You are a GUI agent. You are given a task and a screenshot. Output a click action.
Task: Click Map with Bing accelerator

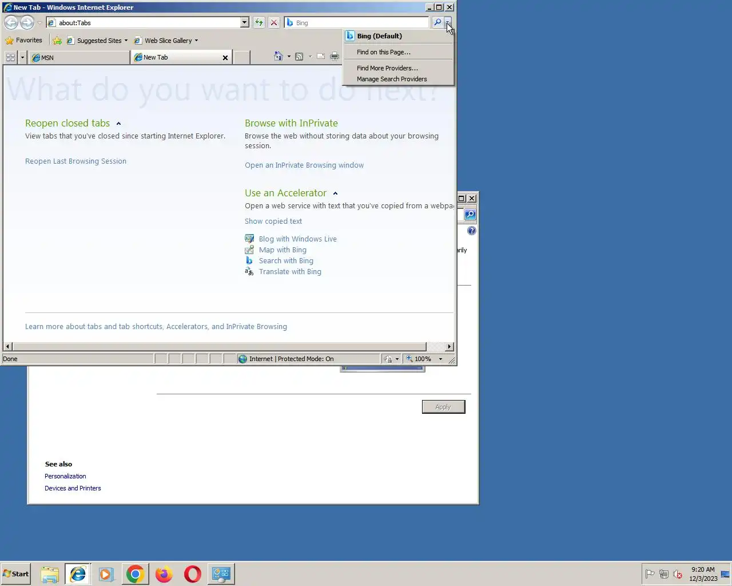[x=283, y=250]
